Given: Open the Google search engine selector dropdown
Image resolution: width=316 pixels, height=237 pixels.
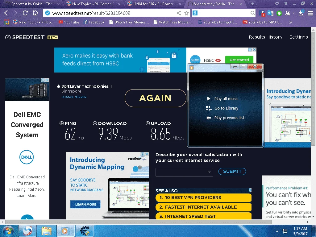Looking at the screenshot, I should [197, 13].
